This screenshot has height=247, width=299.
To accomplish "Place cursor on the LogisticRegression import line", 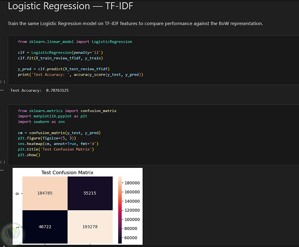I will pyautogui.click(x=75, y=42).
